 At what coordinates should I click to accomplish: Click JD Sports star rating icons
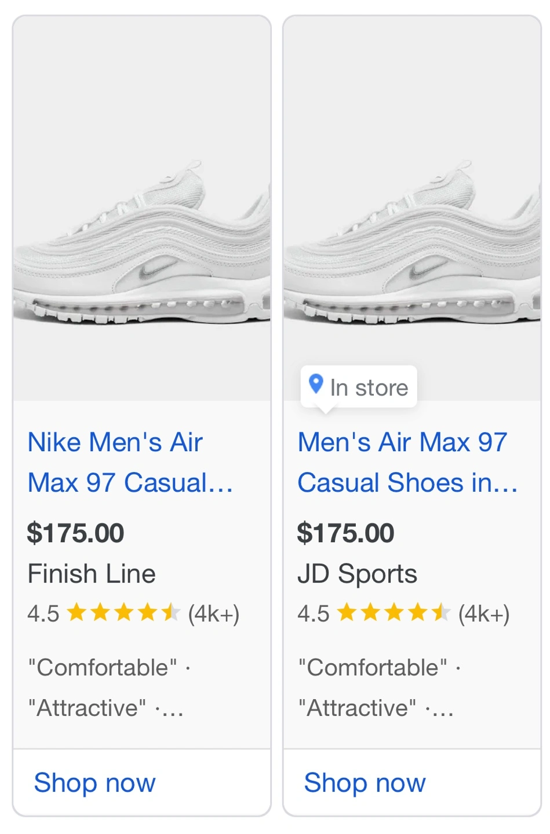pyautogui.click(x=394, y=613)
